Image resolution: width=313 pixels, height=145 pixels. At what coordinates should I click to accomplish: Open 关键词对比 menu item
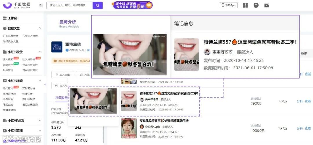tap(9, 110)
